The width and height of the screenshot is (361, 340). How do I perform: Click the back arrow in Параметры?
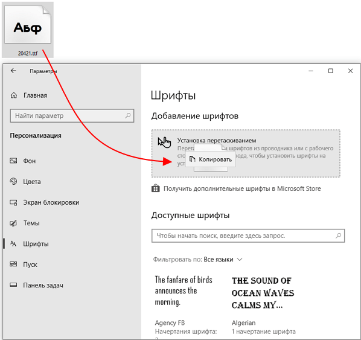click(x=13, y=71)
